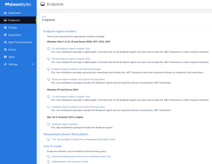The height and width of the screenshot is (164, 212).
Task: Click the 'Add' breadcrumb label above the Endpoints title
Action: click(x=44, y=17)
